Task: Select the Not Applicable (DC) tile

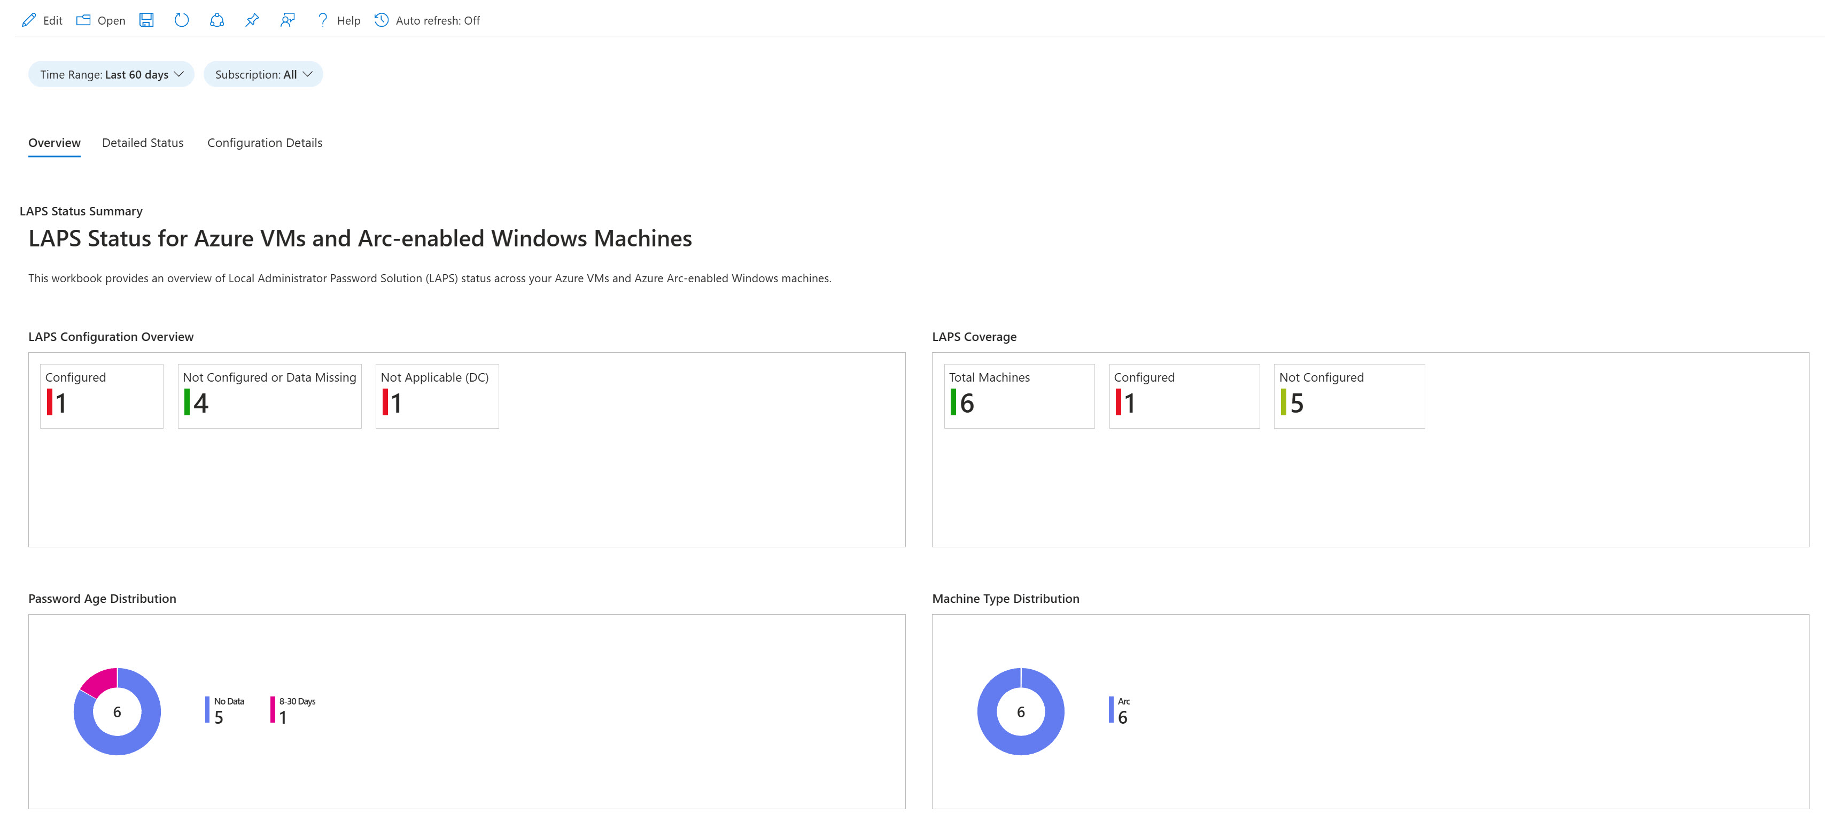Action: pyautogui.click(x=437, y=396)
